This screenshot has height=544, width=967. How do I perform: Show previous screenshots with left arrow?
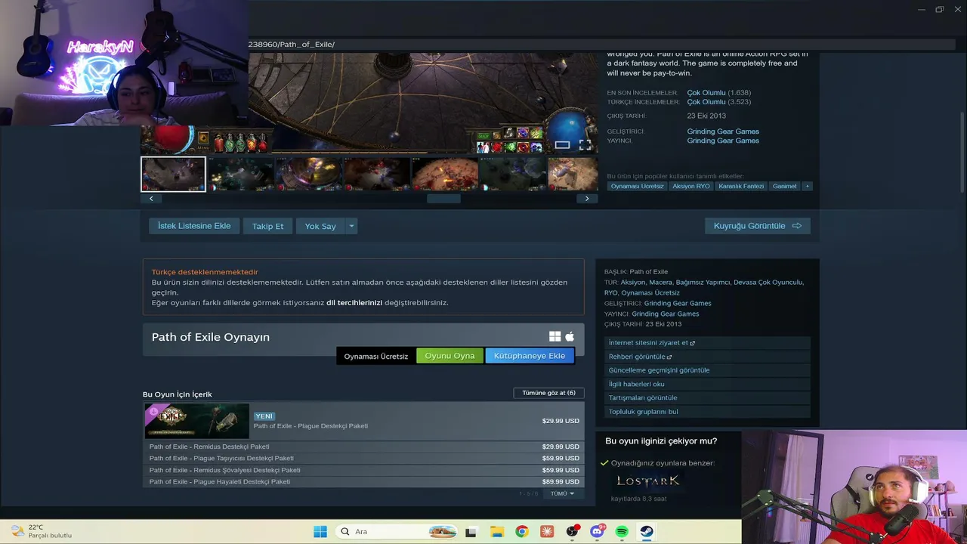tap(151, 199)
